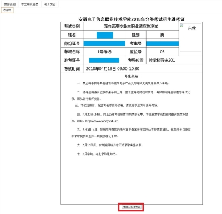The width and height of the screenshot is (222, 214).
Task: Click the redacted 准考证号 value
Action: coord(104,60)
